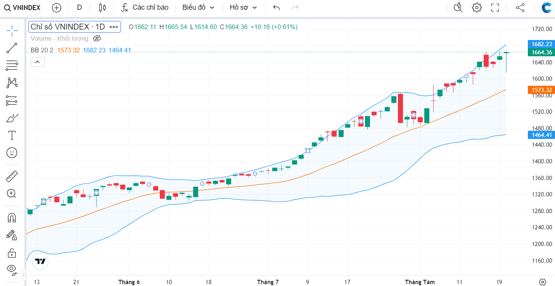Open Chỉ số VNINDEX legend more options
This screenshot has width=555, height=286.
(x=114, y=27)
